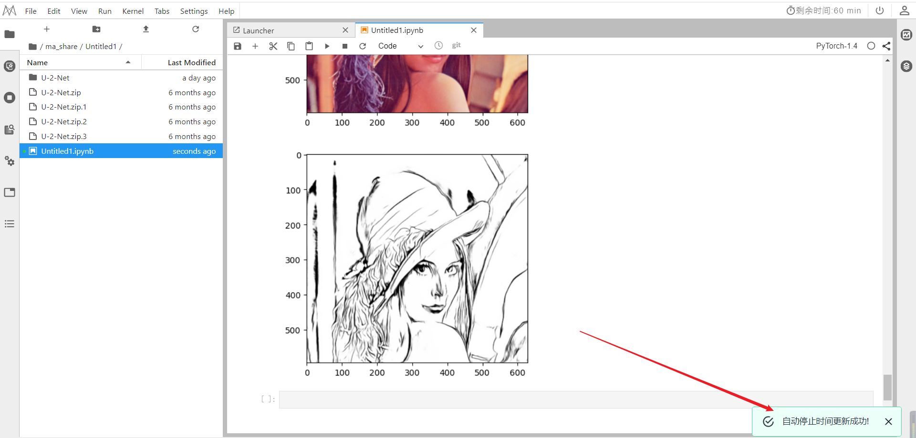Save the notebook
Viewport: 916px width, 438px height.
238,46
